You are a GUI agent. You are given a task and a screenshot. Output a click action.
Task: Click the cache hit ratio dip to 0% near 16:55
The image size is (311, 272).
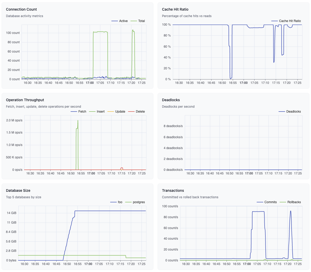[x=231, y=78]
